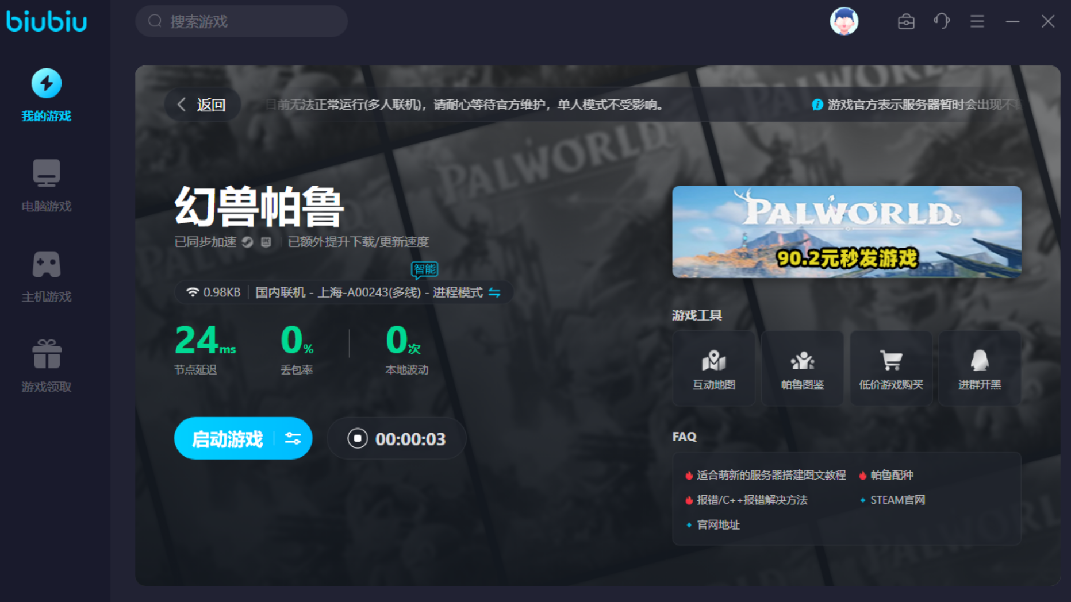
Task: Open the 低价游戏购买 shopping cart tool
Action: pos(890,369)
